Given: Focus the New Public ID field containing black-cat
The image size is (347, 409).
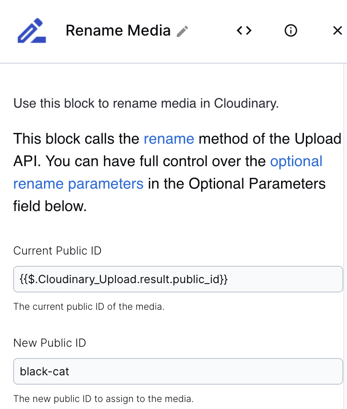Looking at the screenshot, I should point(178,371).
